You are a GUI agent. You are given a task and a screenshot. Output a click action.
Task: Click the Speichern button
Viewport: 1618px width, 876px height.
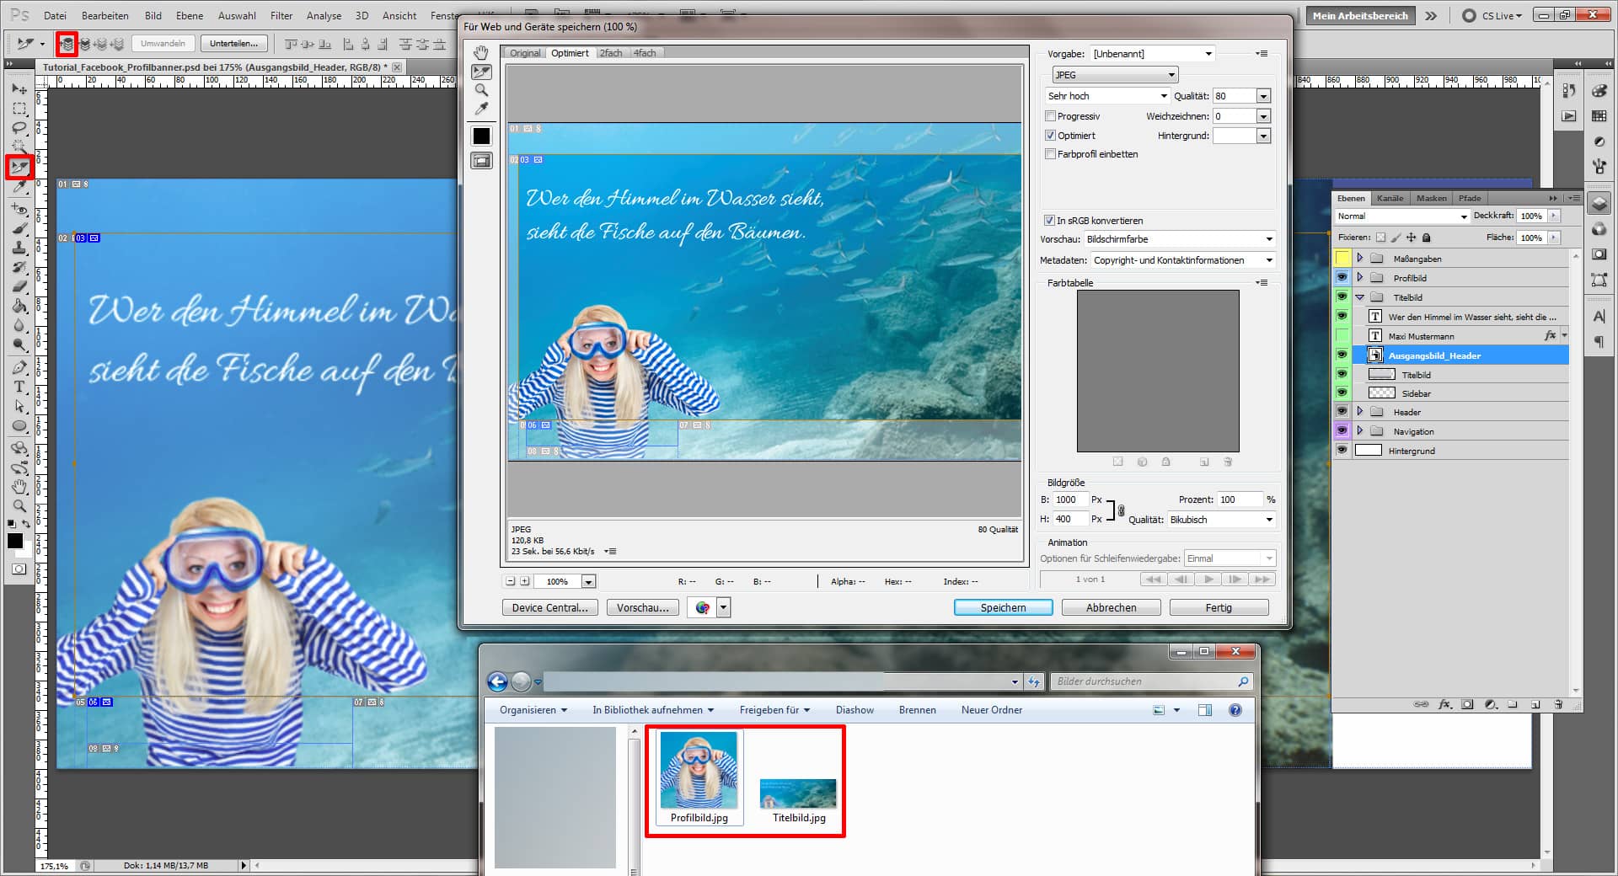[x=1003, y=607]
